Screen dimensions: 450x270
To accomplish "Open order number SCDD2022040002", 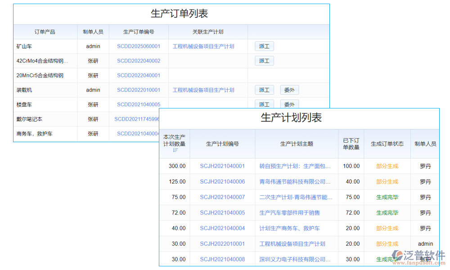I will point(139,61).
